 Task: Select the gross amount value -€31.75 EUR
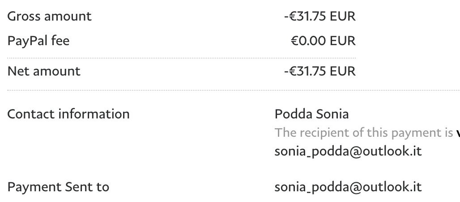click(x=319, y=17)
